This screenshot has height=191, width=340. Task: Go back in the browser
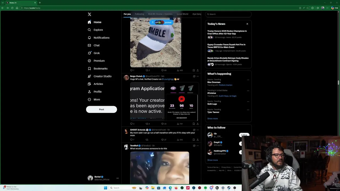pyautogui.click(x=3, y=8)
